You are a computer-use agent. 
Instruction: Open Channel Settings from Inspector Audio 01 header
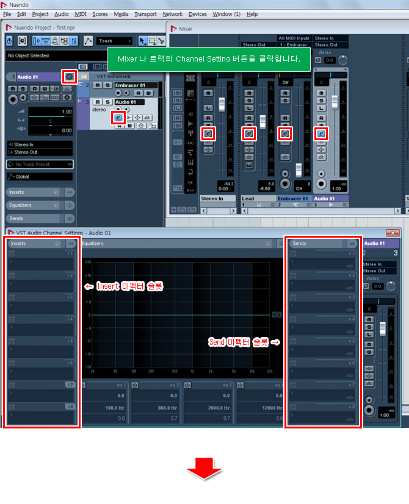(69, 77)
